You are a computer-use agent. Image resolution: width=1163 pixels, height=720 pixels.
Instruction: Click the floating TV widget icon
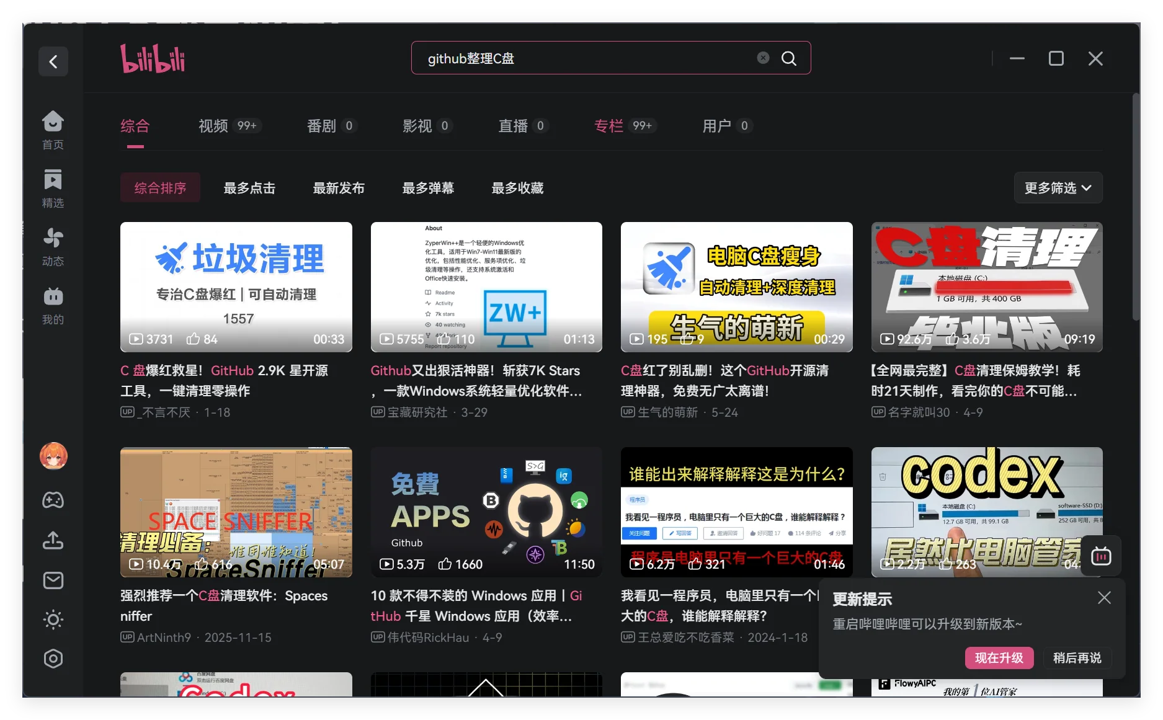[1101, 556]
